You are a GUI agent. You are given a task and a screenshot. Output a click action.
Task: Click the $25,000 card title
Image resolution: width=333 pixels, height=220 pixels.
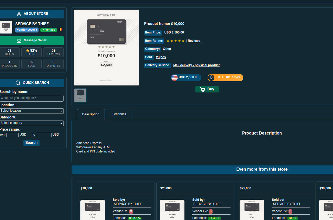pos(246,188)
